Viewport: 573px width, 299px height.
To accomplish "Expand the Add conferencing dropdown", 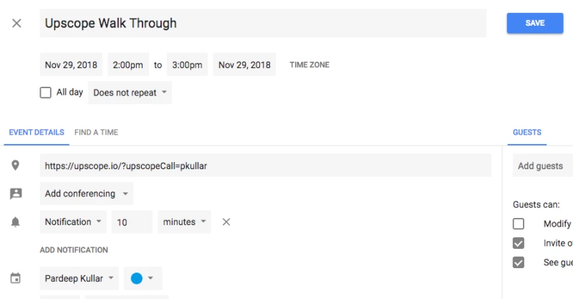I will pyautogui.click(x=86, y=194).
